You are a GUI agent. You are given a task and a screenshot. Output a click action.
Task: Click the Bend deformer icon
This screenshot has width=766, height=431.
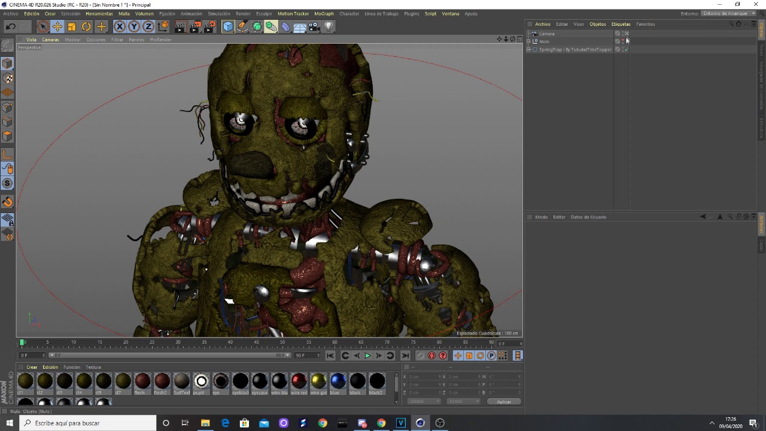pyautogui.click(x=285, y=26)
